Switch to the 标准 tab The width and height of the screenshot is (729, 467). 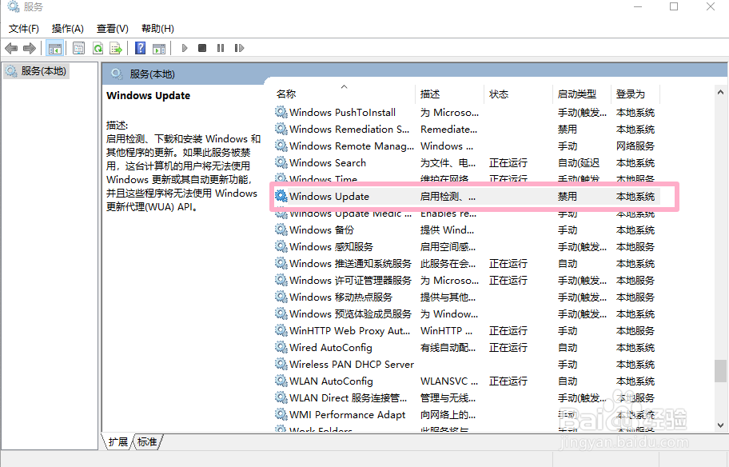147,442
